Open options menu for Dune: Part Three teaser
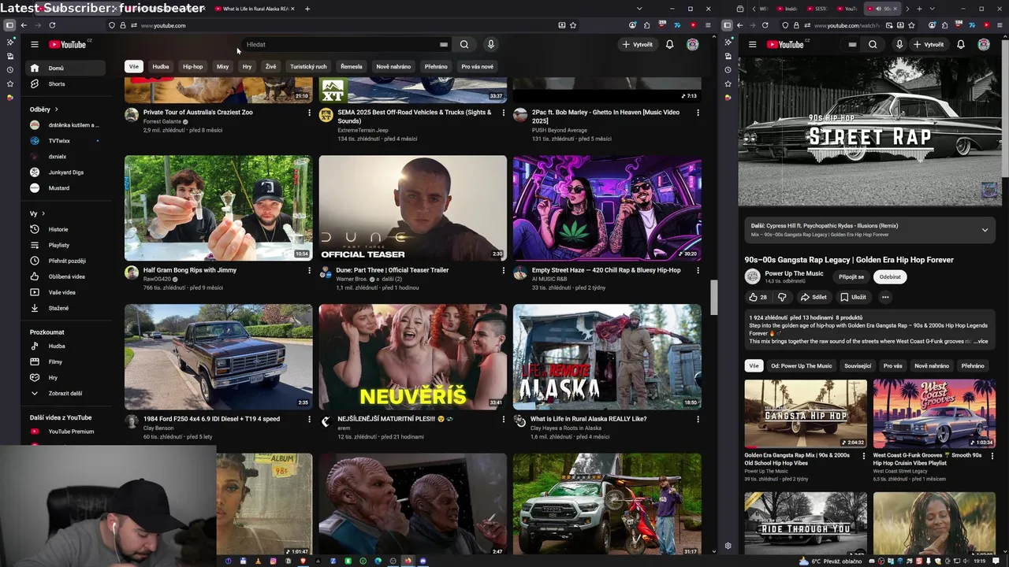Screen dimensions: 1009x567 click(503, 270)
